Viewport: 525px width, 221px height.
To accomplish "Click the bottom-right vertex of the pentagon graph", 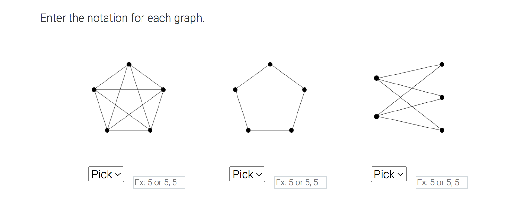I will coord(291,130).
